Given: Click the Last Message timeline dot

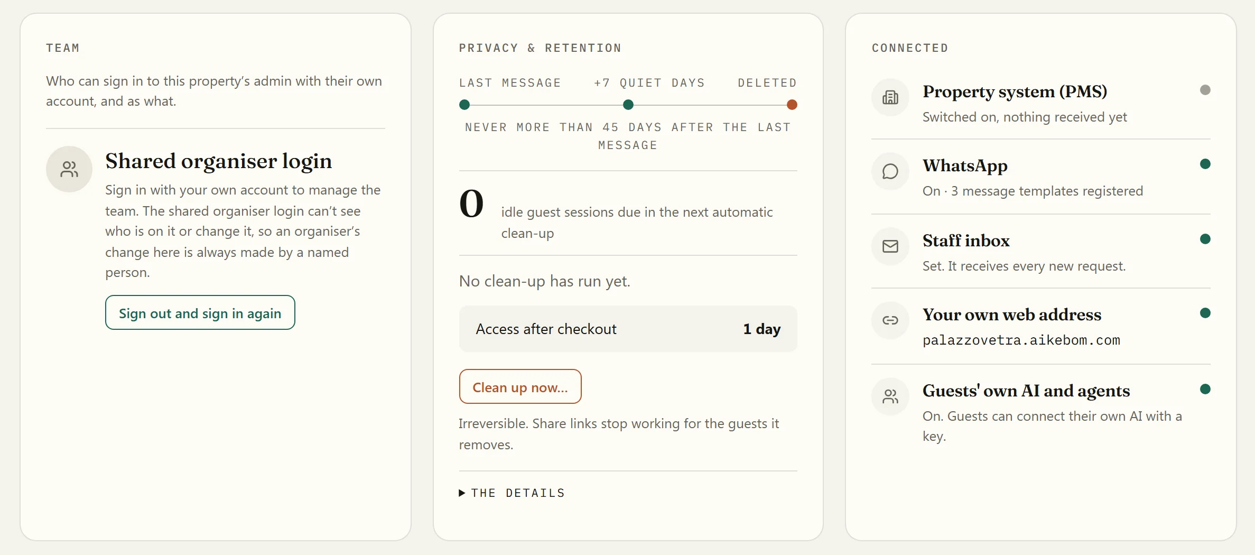Looking at the screenshot, I should 464,105.
